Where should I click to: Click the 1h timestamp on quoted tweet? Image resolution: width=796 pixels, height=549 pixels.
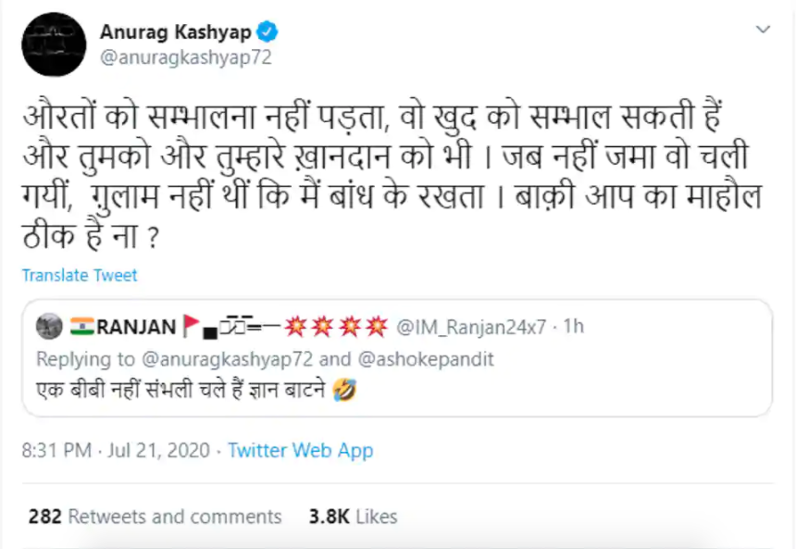point(573,327)
